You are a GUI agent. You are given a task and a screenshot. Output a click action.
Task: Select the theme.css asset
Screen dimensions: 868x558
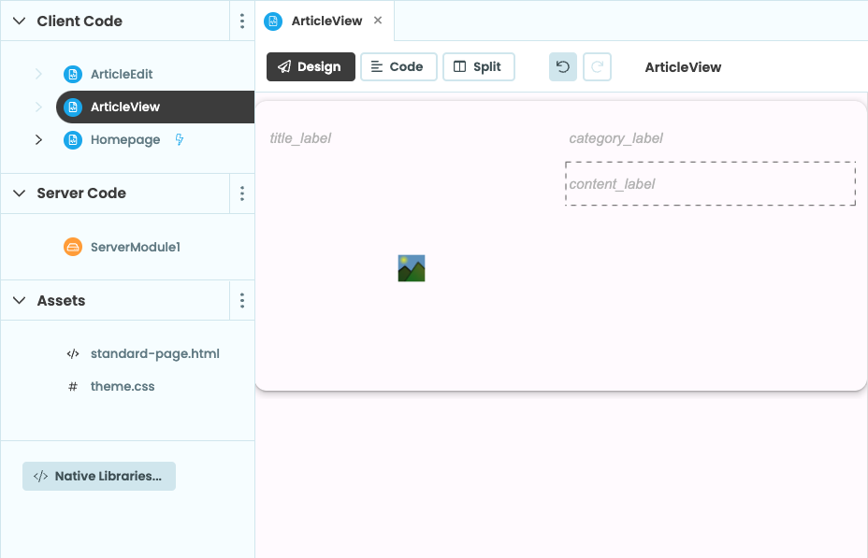pos(123,386)
